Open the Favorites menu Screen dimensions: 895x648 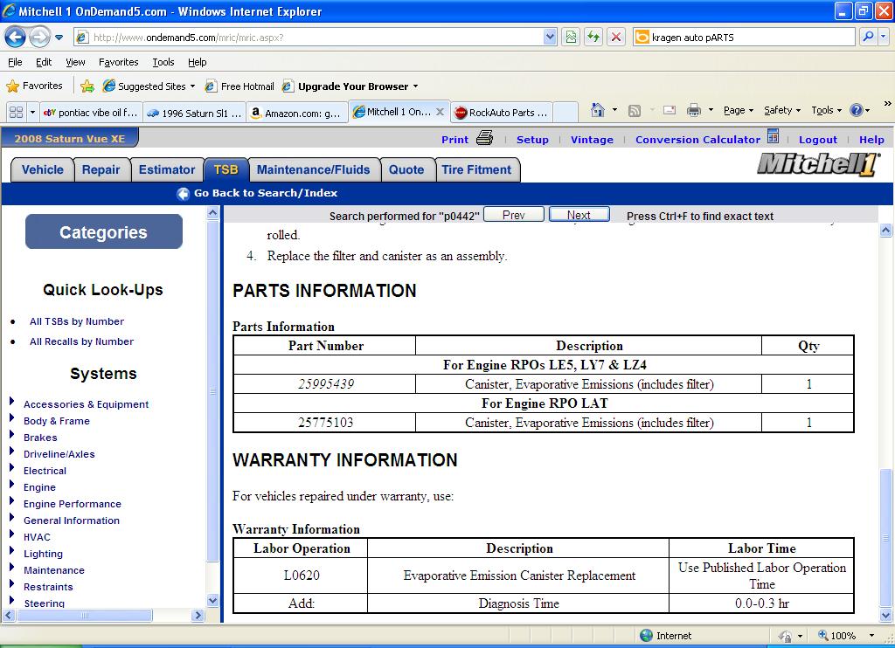click(118, 62)
